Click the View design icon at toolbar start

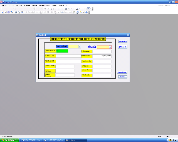(3, 12)
